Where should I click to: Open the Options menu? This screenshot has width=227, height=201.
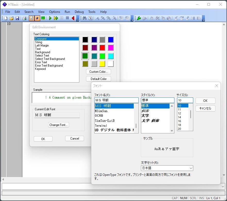click(x=55, y=12)
